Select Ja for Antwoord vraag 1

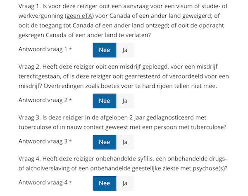pos(125,50)
